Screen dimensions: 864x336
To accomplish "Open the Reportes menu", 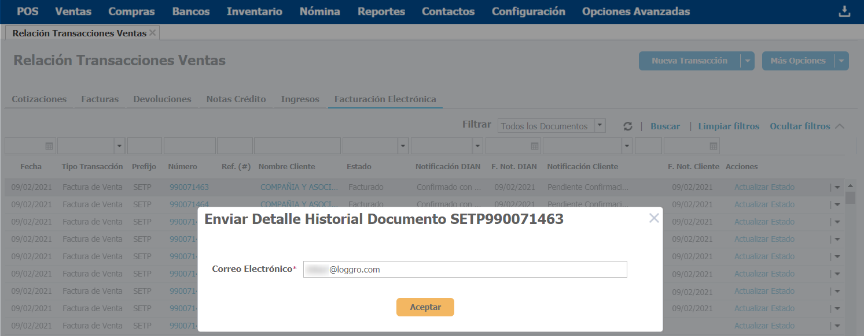I will [381, 12].
